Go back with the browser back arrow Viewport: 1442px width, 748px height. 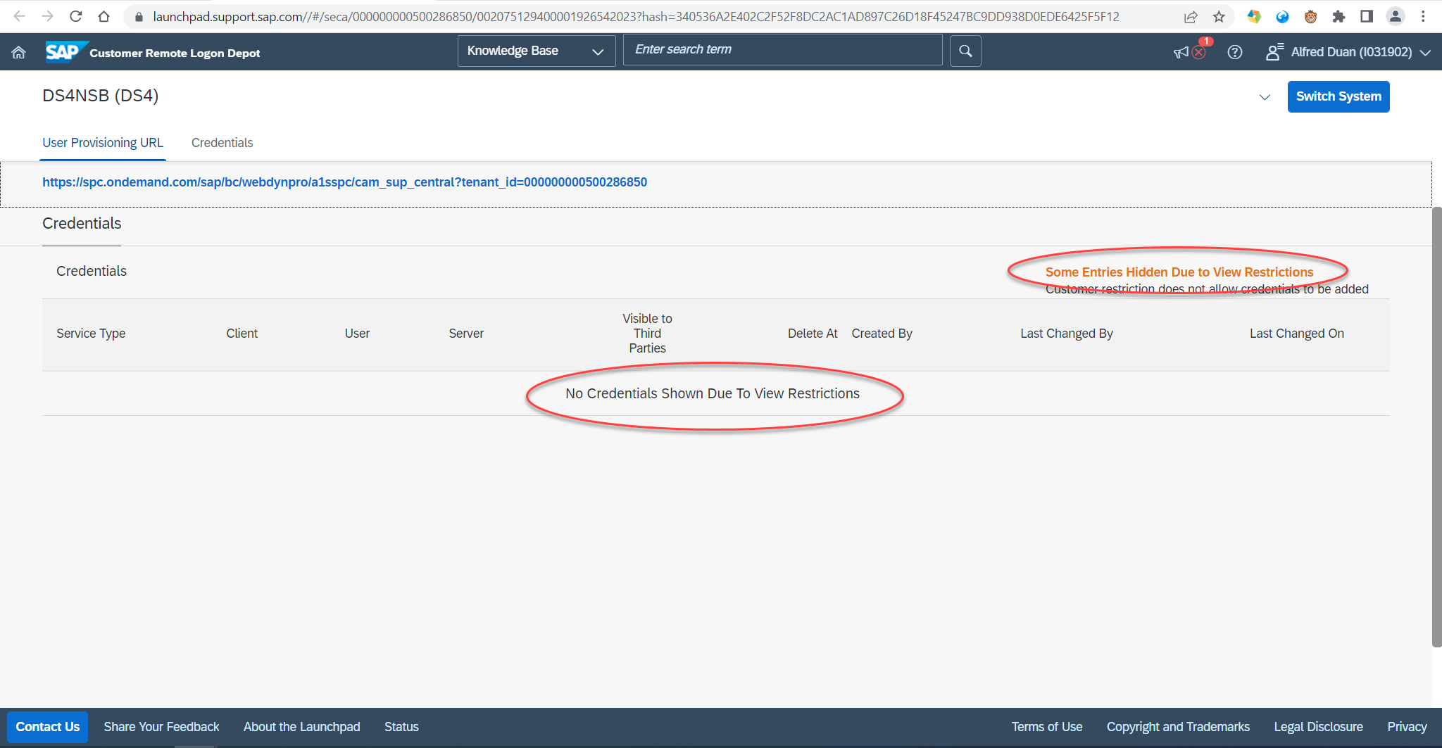coord(19,16)
